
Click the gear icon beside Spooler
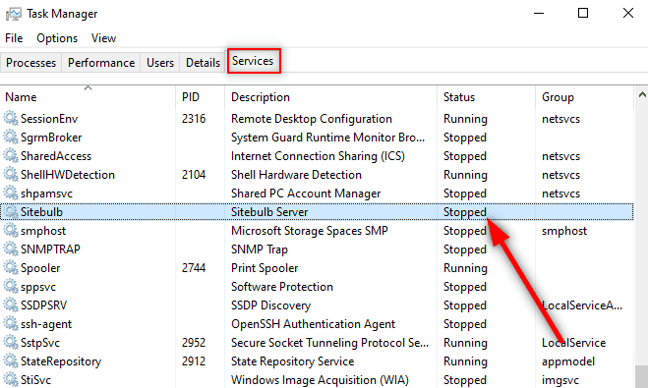(11, 267)
